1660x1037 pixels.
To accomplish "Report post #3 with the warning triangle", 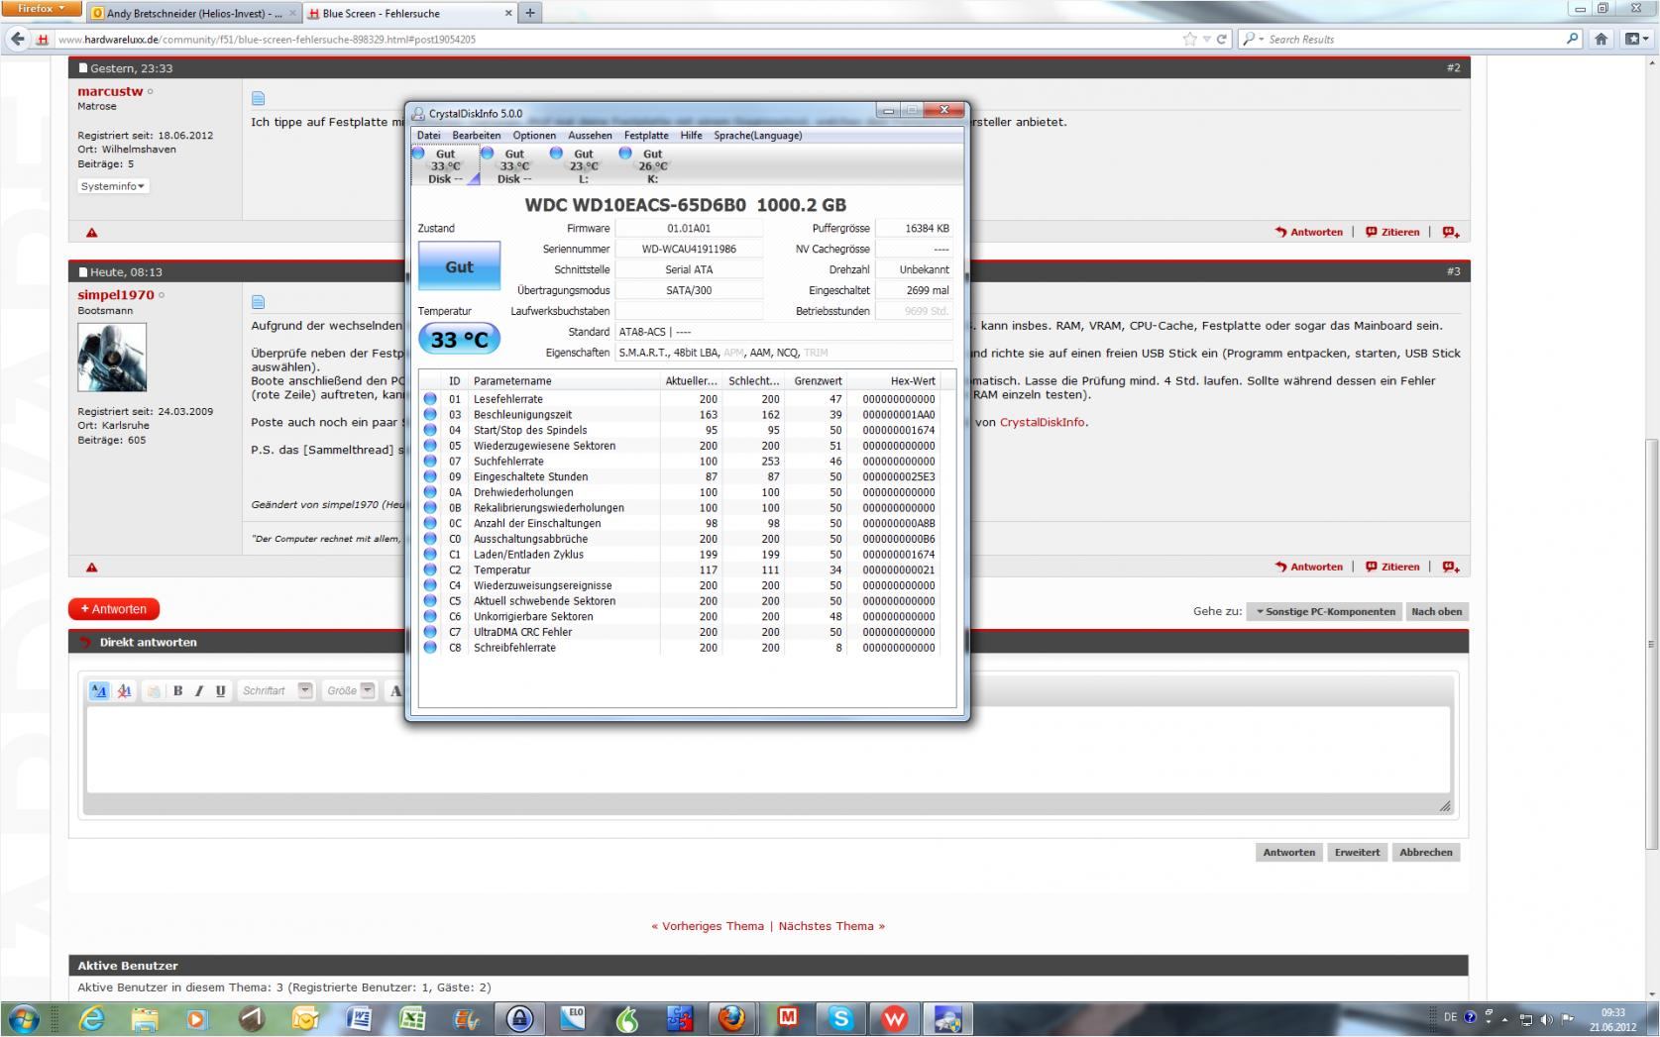I will [91, 568].
